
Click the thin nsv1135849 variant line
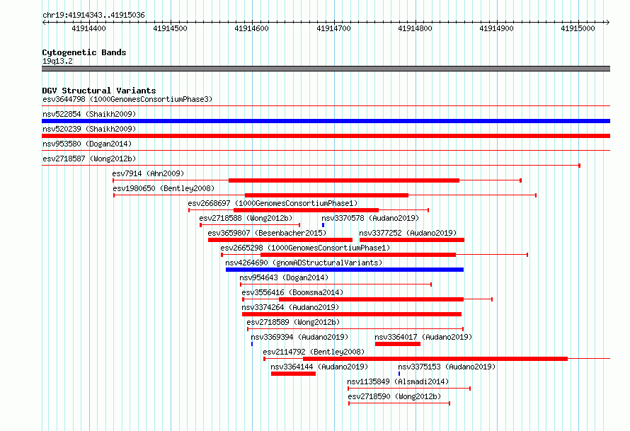(x=409, y=389)
